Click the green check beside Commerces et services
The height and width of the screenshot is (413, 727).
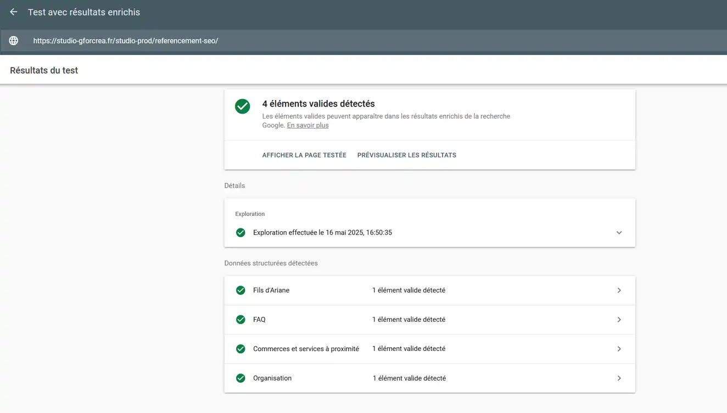click(x=241, y=349)
